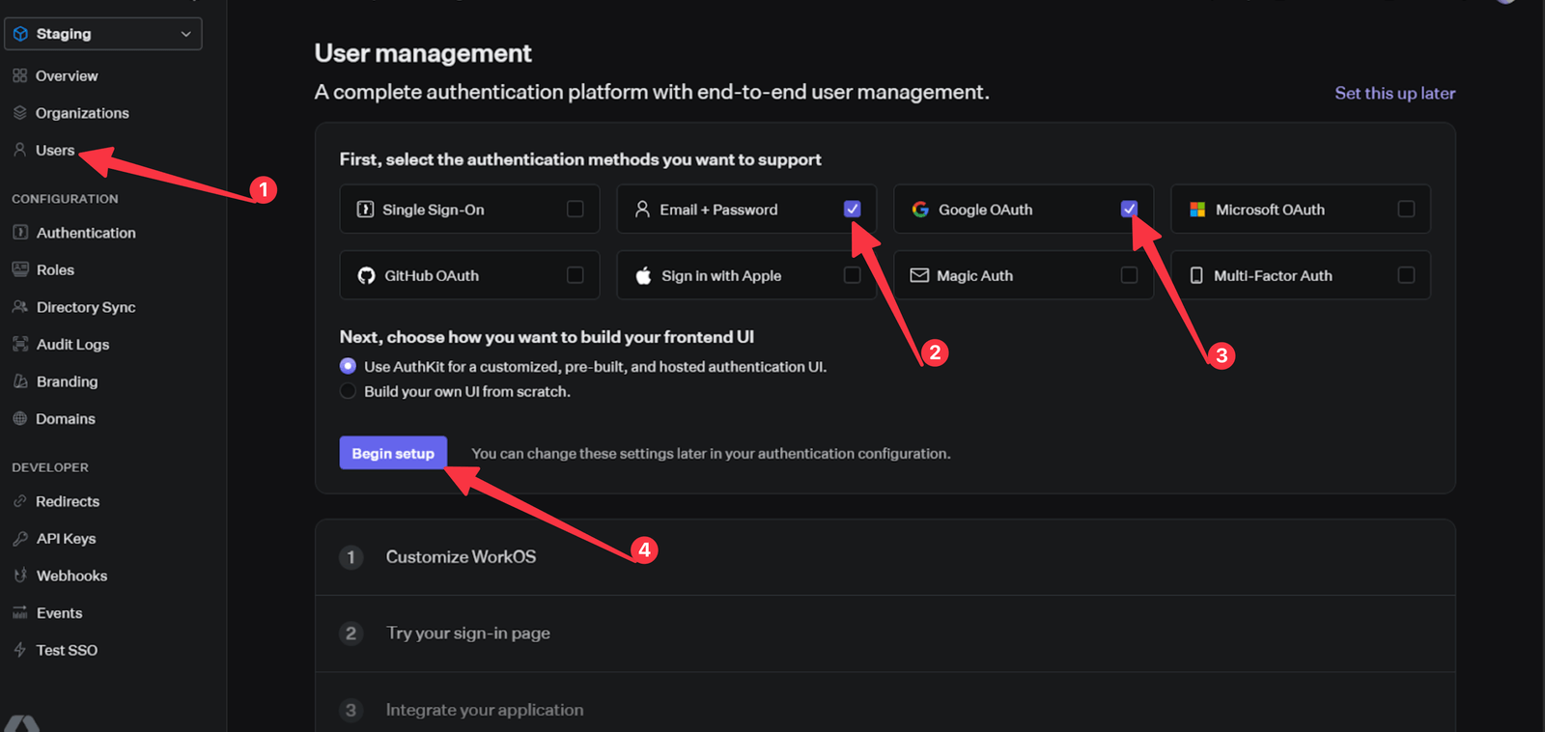Screen dimensions: 1545x732
Task: Click the Email + Password person icon
Action: point(642,210)
